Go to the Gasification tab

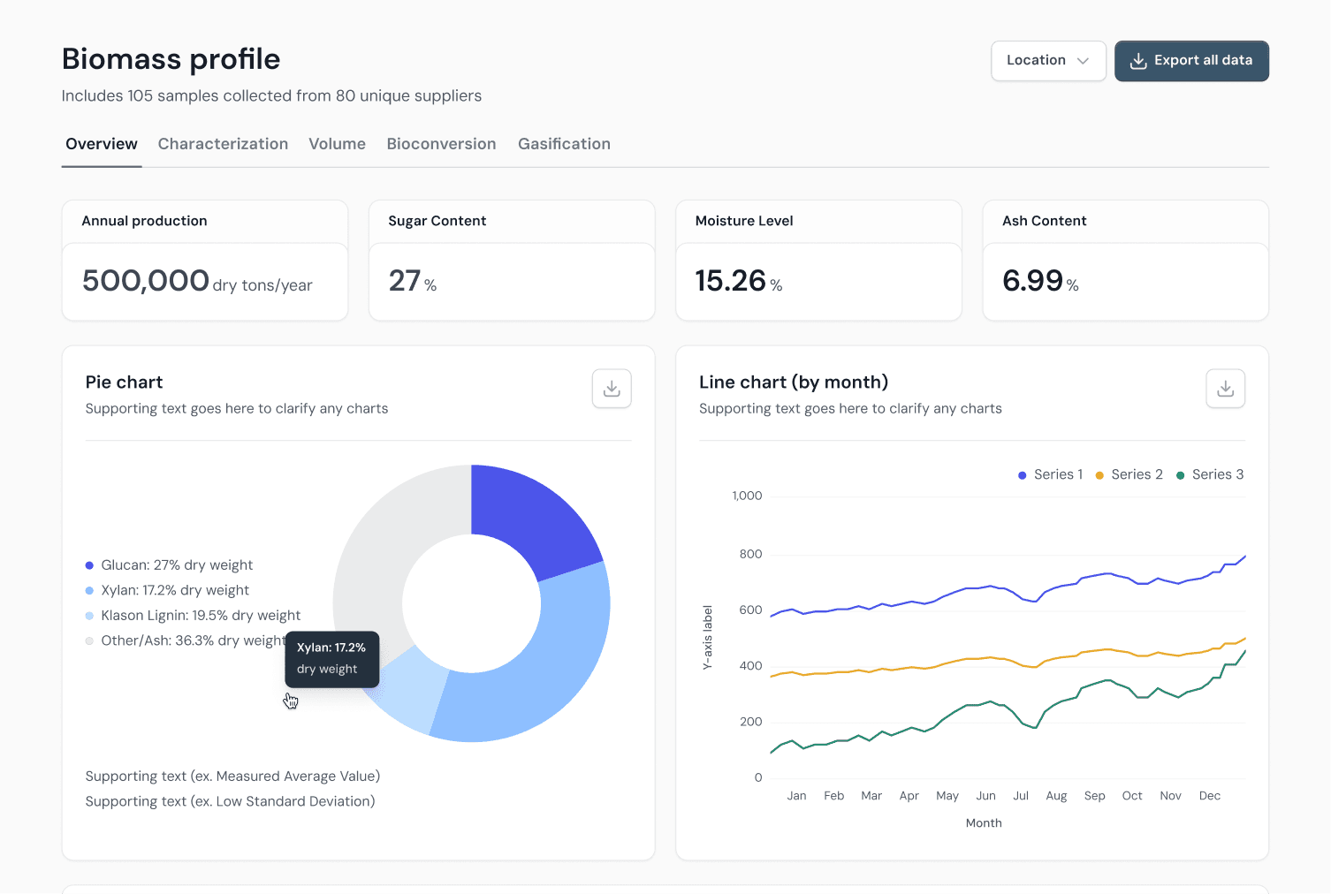click(564, 144)
